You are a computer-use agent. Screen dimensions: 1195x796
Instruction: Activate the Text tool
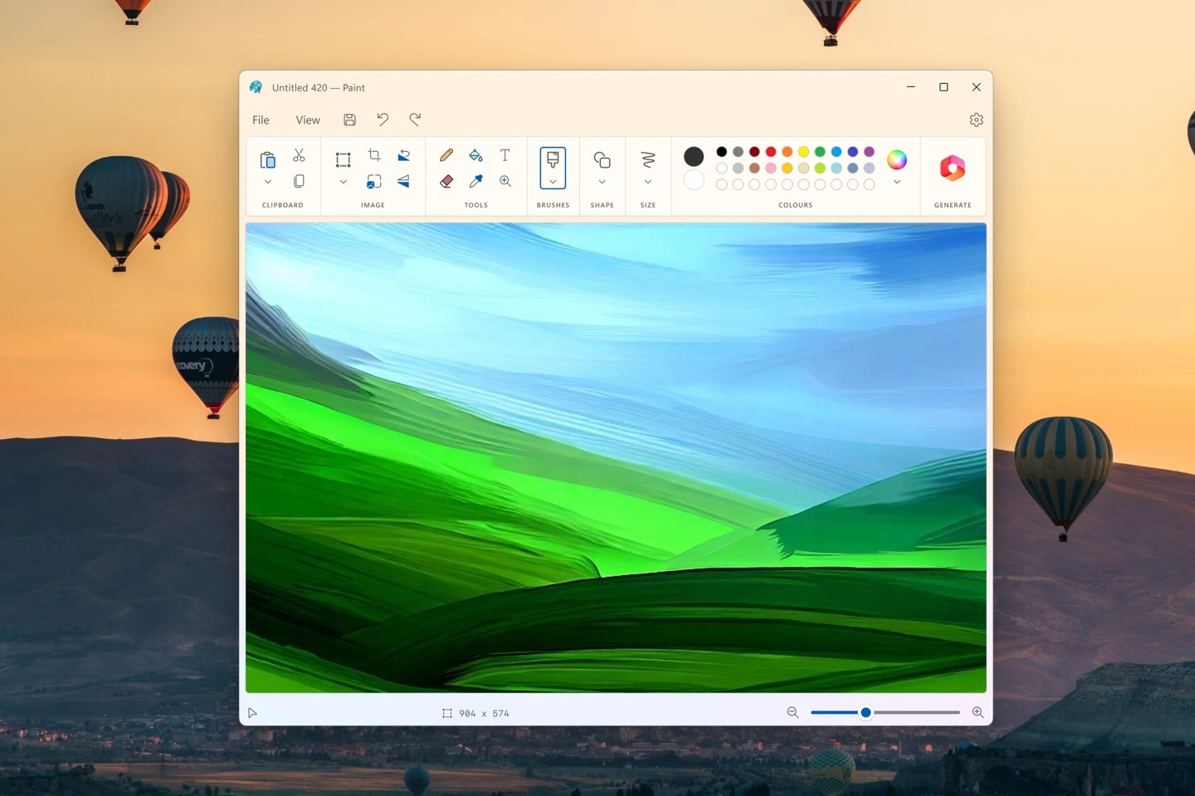pos(505,155)
